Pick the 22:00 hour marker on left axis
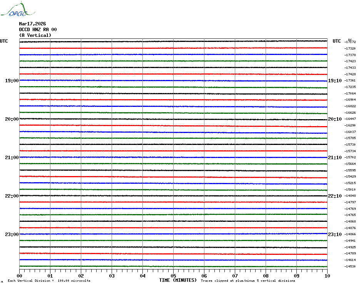358x286 pixels. click(x=12, y=196)
